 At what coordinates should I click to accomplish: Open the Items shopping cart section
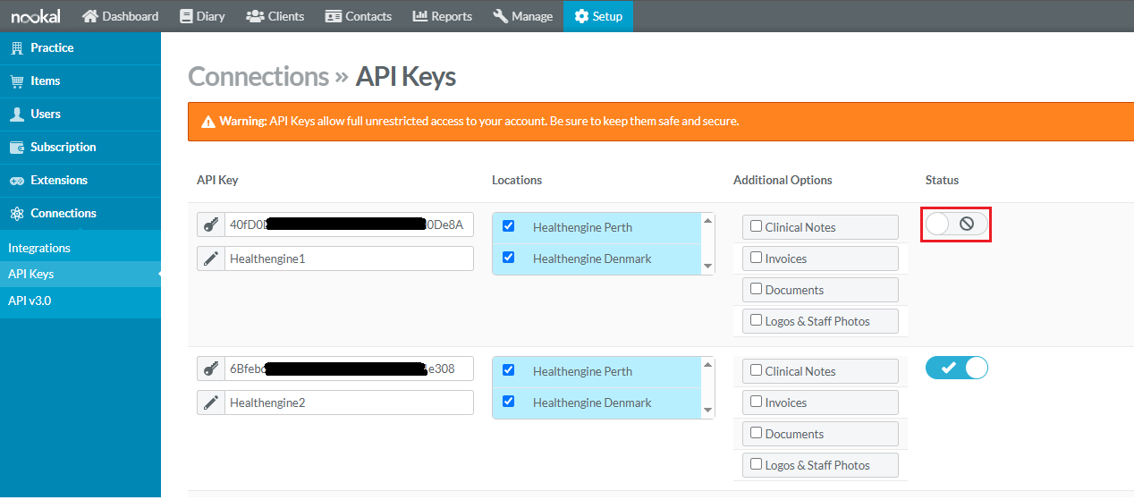pyautogui.click(x=45, y=81)
